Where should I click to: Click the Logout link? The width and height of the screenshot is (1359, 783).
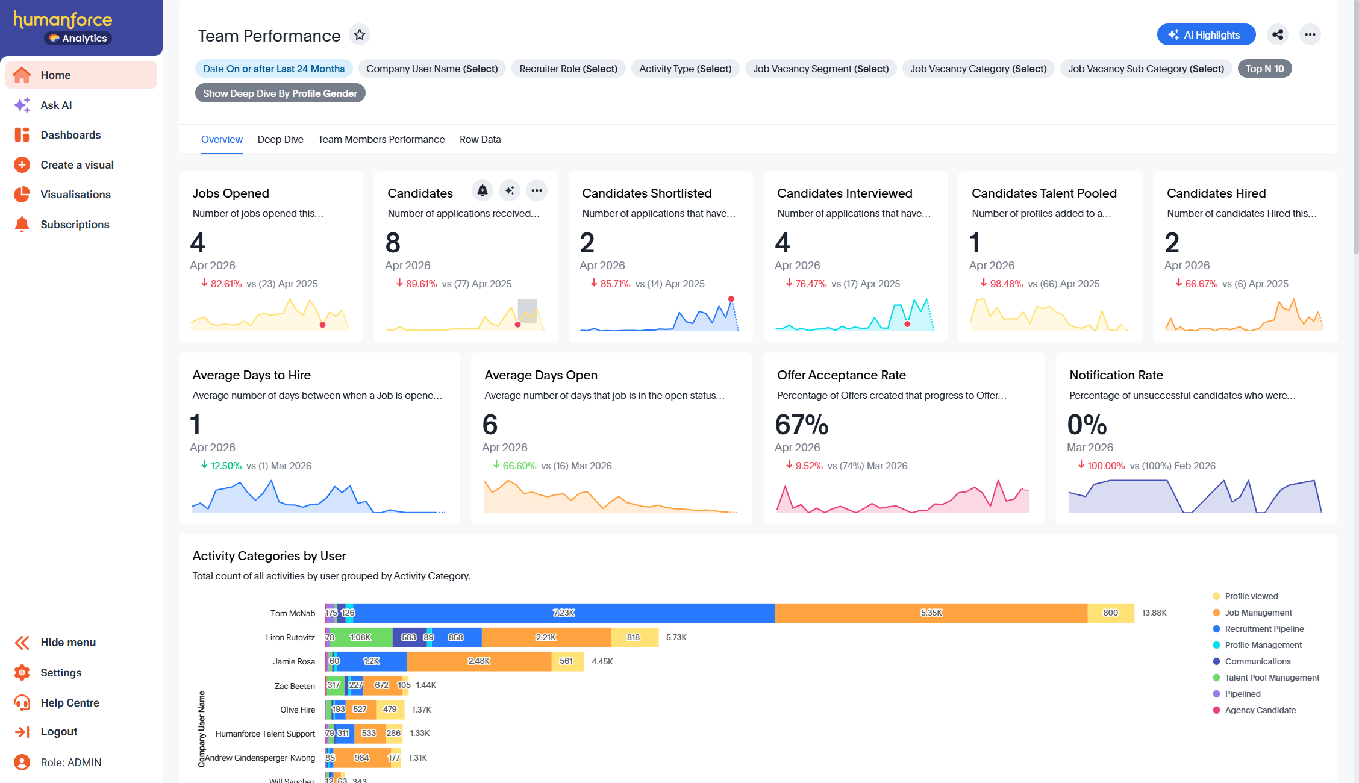coord(59,732)
